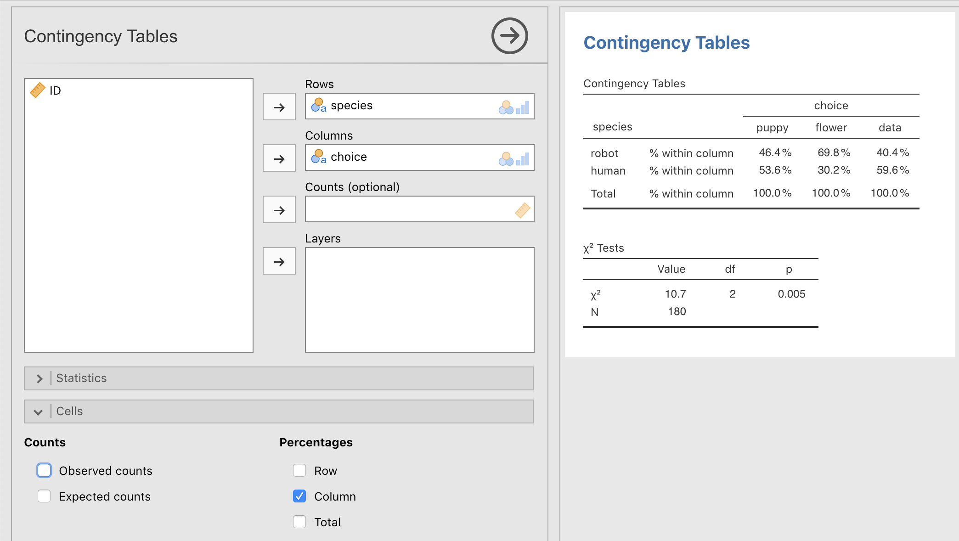Viewport: 959px width, 541px height.
Task: Move variable into Rows with arrow button
Action: pos(279,107)
